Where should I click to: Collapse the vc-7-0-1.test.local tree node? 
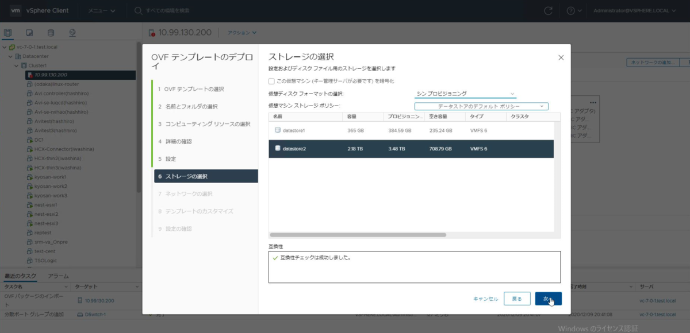click(5, 47)
